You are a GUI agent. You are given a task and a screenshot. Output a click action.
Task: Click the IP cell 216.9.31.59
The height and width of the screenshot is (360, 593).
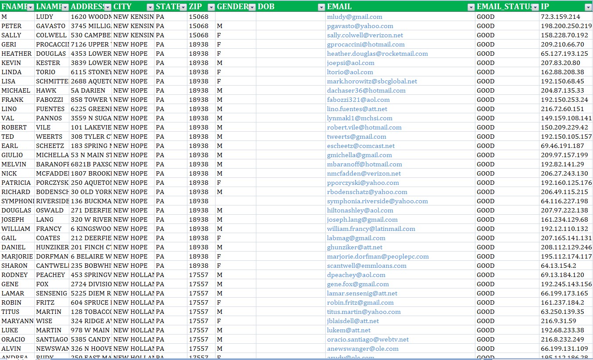coord(566,321)
